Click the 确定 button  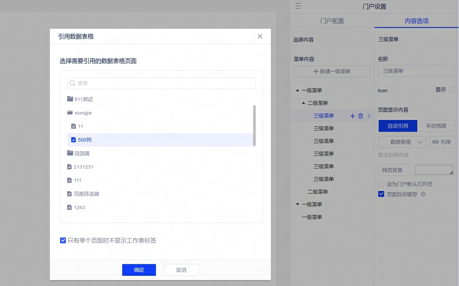139,270
